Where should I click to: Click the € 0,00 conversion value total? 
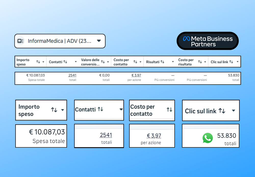point(104,75)
